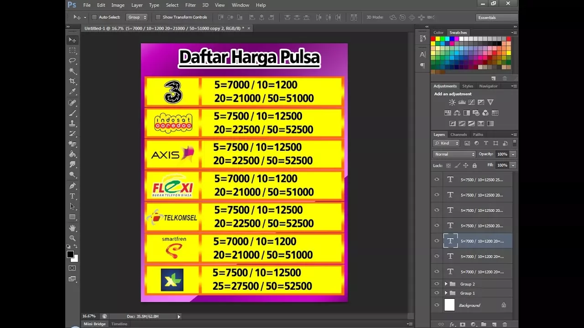This screenshot has width=584, height=328.
Task: Add a Levels adjustment
Action: point(462,102)
